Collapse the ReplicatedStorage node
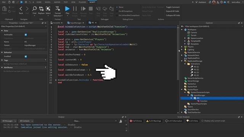 point(182,61)
